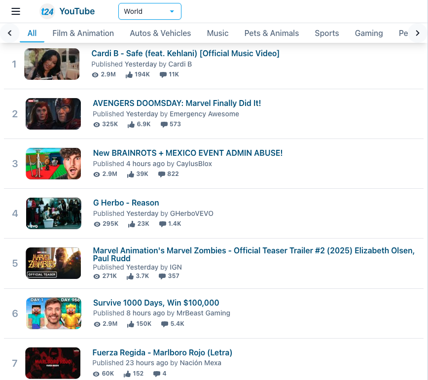Click 'Published 4 hours ago by CaylusBlox'
Screen dimensions: 428x380
152,164
